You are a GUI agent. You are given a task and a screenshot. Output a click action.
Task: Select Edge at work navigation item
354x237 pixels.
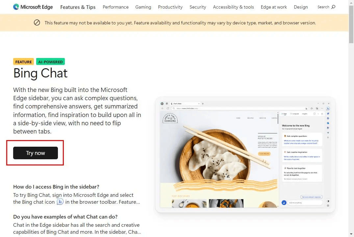point(274,7)
